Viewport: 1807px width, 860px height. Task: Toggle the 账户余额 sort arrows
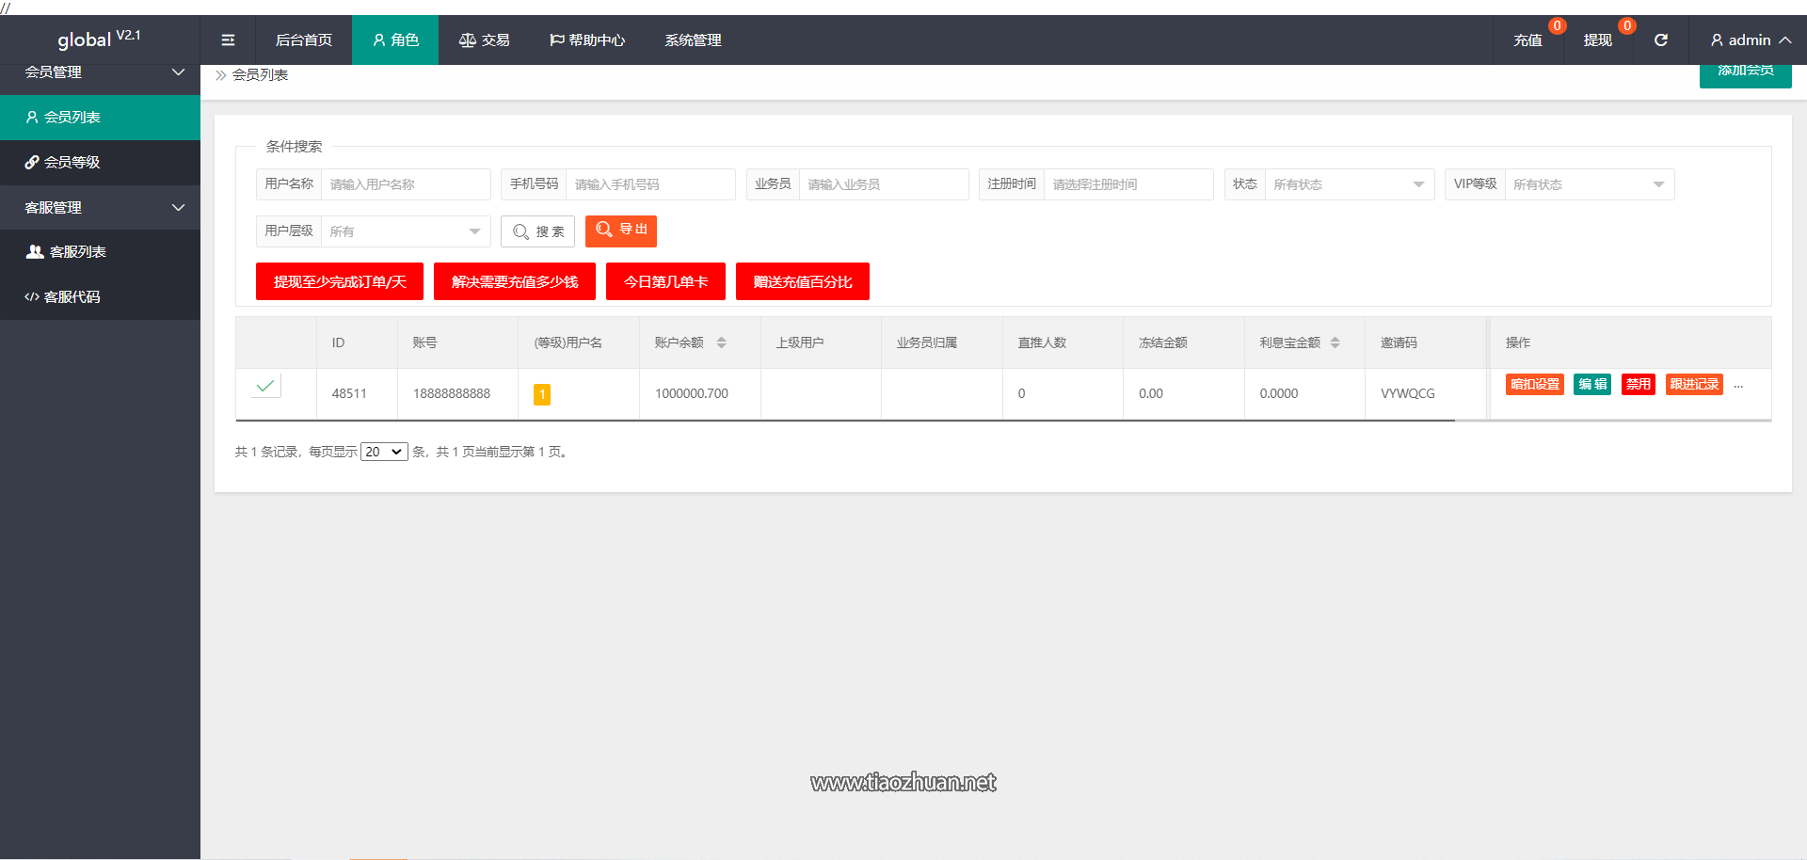(x=723, y=342)
